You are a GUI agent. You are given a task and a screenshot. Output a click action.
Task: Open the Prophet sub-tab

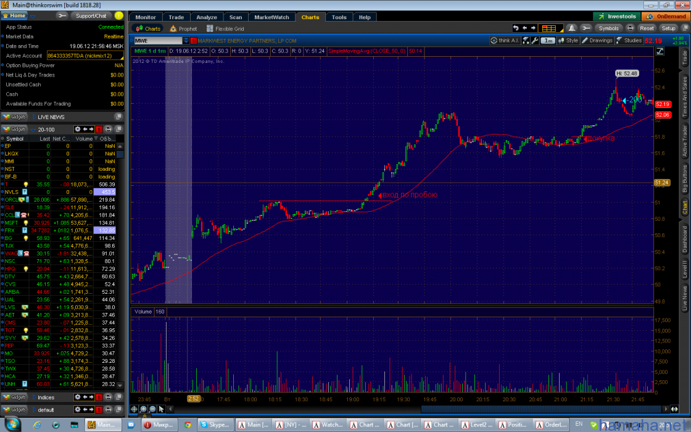click(183, 28)
